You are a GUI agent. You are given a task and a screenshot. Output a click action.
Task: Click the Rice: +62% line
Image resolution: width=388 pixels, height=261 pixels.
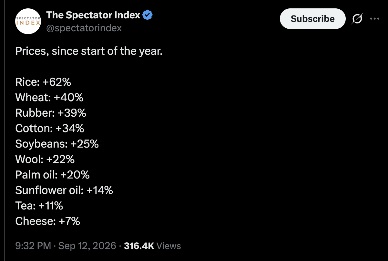pos(43,82)
